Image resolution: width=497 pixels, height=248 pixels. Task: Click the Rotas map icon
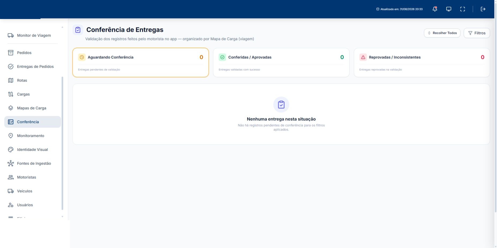[11, 81]
